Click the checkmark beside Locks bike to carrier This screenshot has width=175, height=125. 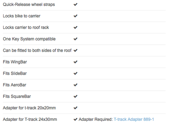[x=76, y=16]
